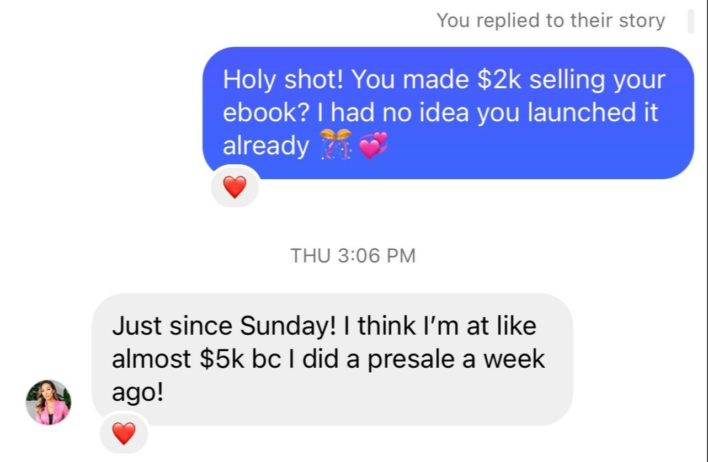Click the party popper emoji in sent message

point(336,145)
